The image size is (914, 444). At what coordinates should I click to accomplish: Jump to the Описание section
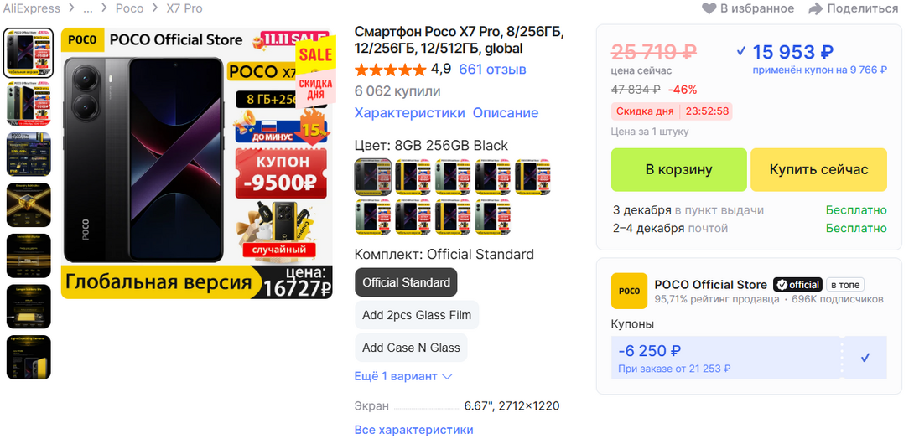pos(506,113)
